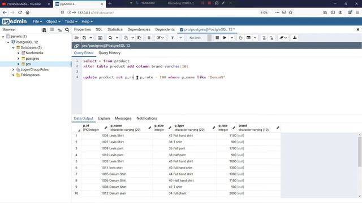Open file icon in query toolbar
362x203 pixels.
77,38
